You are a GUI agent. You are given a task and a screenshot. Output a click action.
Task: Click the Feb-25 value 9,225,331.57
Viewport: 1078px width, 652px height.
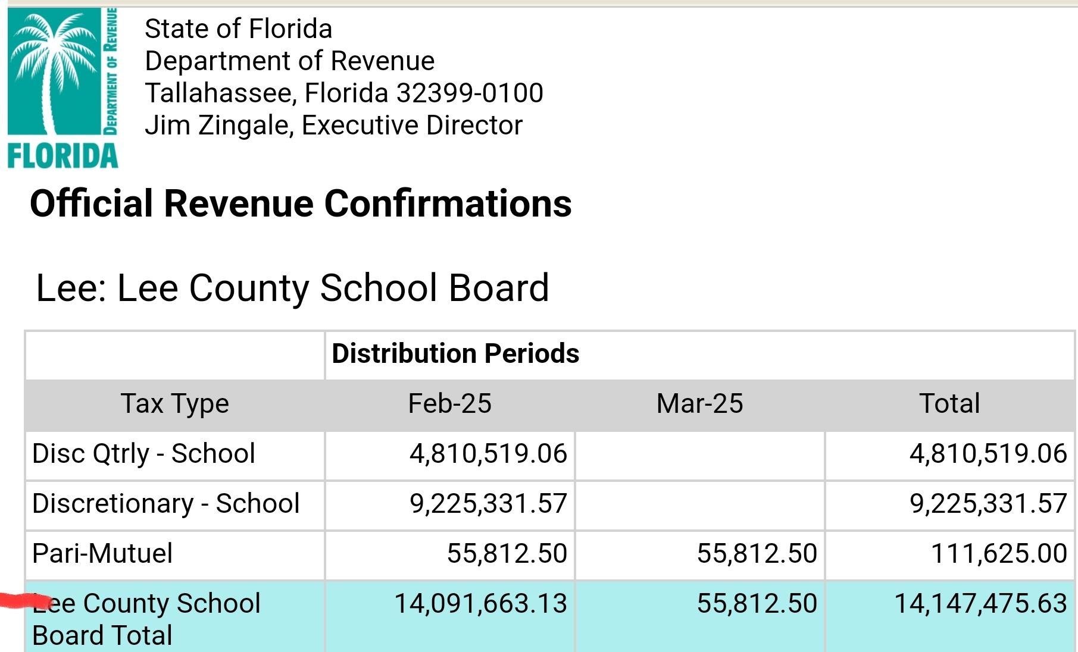click(x=488, y=504)
